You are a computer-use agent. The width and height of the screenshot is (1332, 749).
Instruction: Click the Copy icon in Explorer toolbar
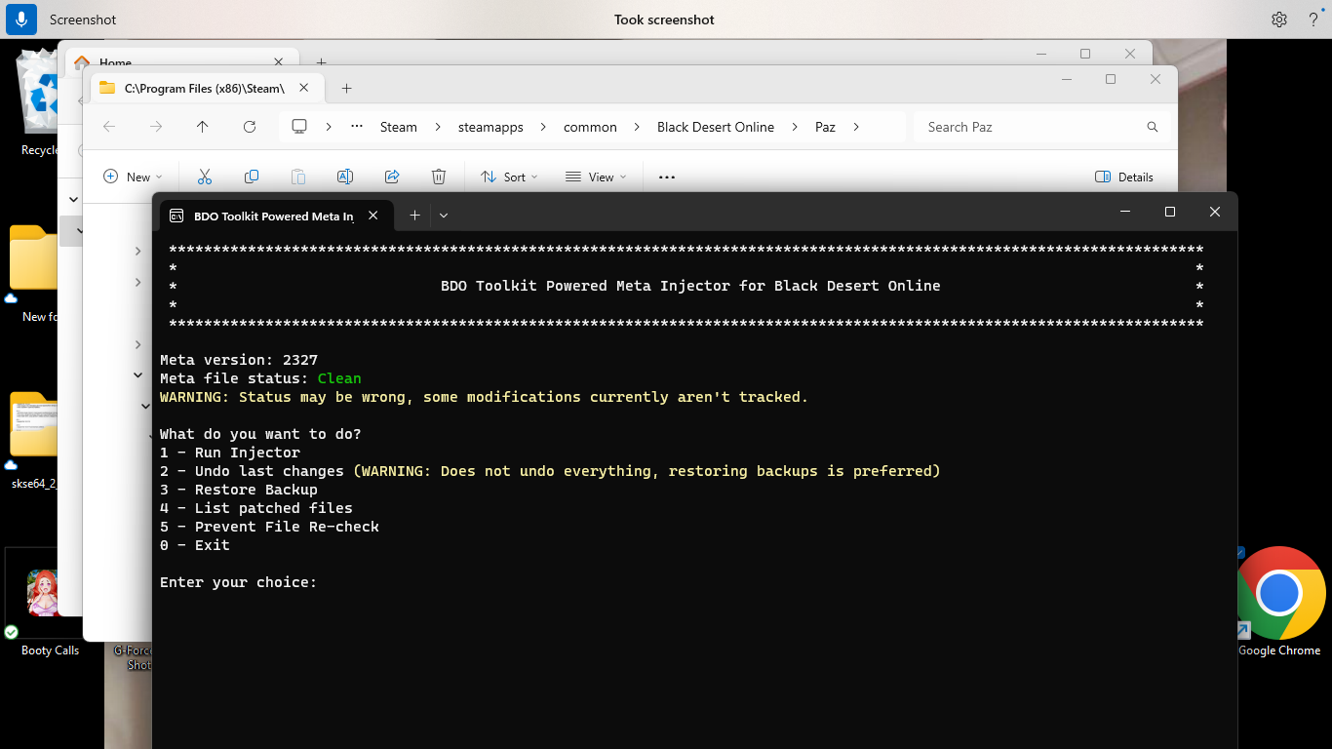[x=252, y=177]
